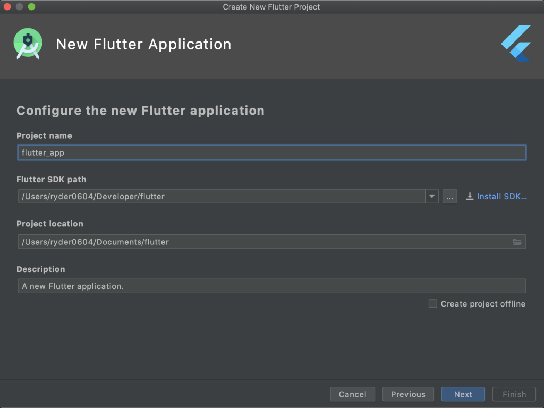Viewport: 544px width, 408px height.
Task: Click the Create New Flutter Project title bar
Action: pyautogui.click(x=271, y=7)
